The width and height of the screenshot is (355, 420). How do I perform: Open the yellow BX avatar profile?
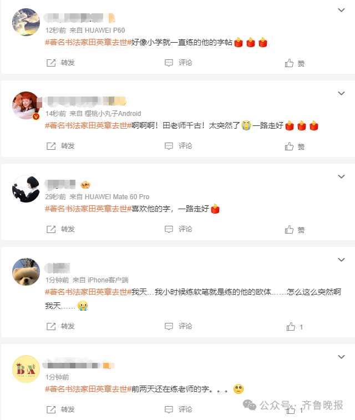[26, 369]
